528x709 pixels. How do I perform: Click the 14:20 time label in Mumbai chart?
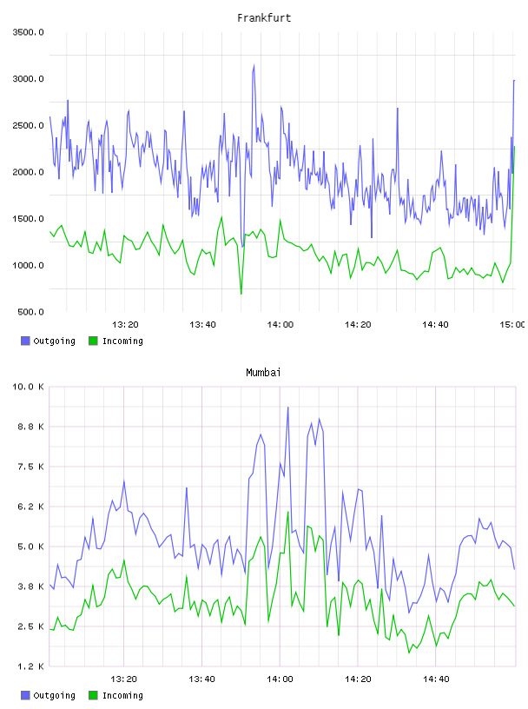click(358, 679)
